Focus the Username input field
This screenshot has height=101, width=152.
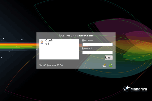(98, 44)
